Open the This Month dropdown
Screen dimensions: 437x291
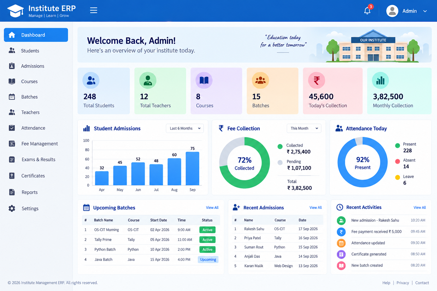[304, 128]
